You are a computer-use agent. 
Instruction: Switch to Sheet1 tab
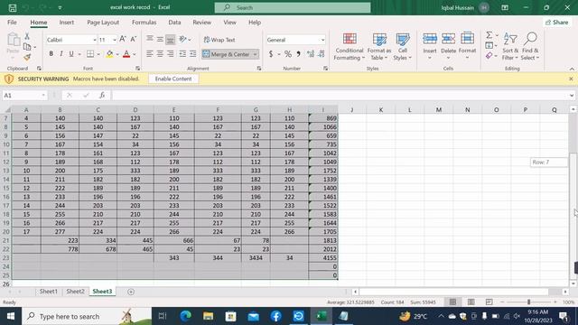pyautogui.click(x=48, y=291)
